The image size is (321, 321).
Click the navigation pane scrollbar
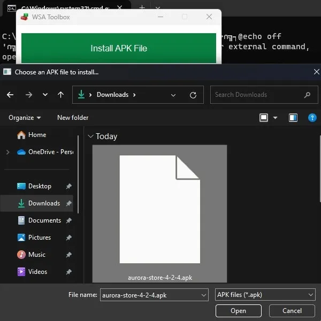click(78, 174)
